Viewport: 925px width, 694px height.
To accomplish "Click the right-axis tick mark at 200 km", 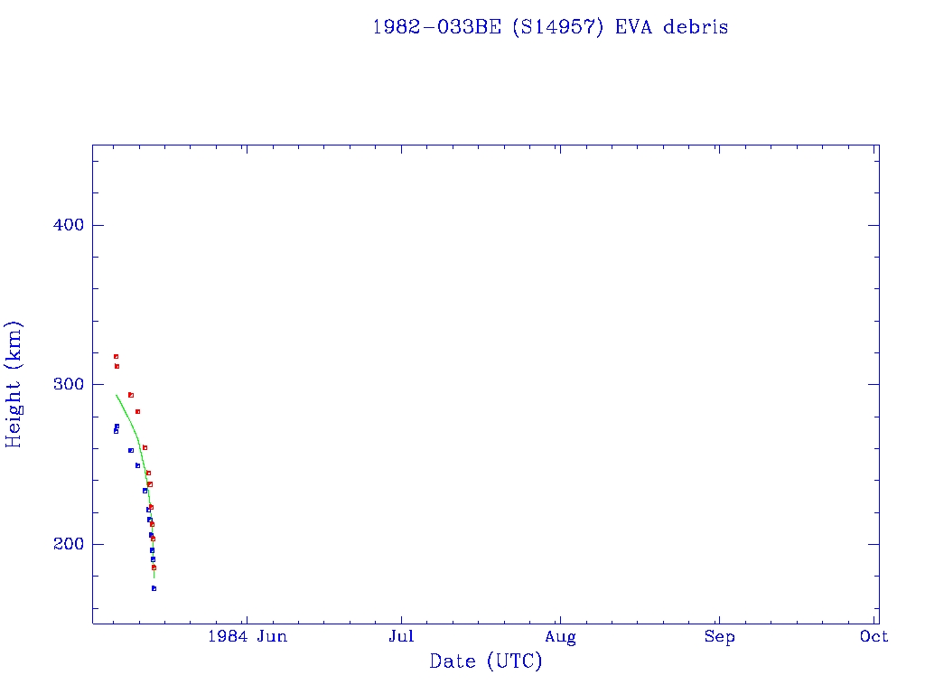I will pos(874,544).
